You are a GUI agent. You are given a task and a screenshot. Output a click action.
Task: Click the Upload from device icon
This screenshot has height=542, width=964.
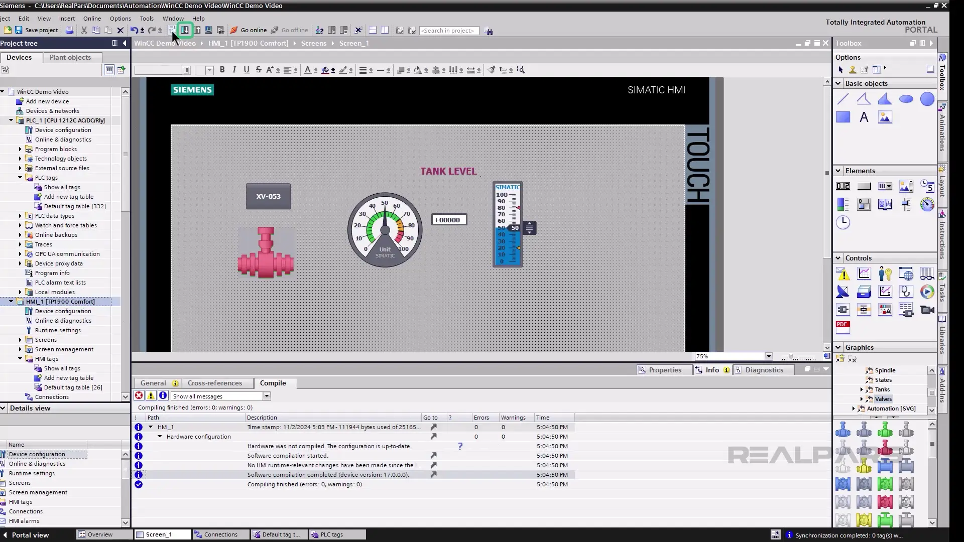point(198,30)
